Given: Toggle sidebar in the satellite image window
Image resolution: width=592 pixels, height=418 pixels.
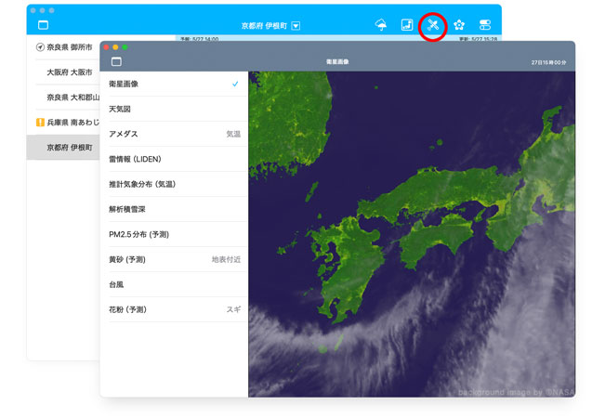Looking at the screenshot, I should tap(116, 61).
